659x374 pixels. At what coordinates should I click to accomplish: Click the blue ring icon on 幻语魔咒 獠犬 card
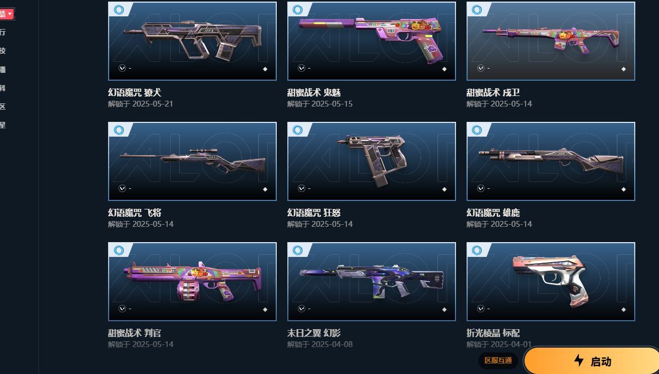click(119, 9)
